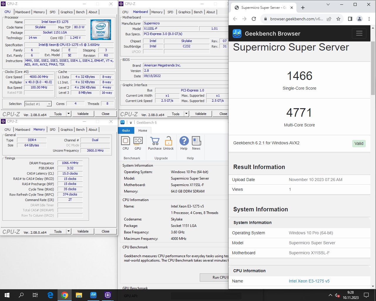Open Tools dropdown arrow in Mainboard window
The image size is (376, 301).
tap(186, 114)
